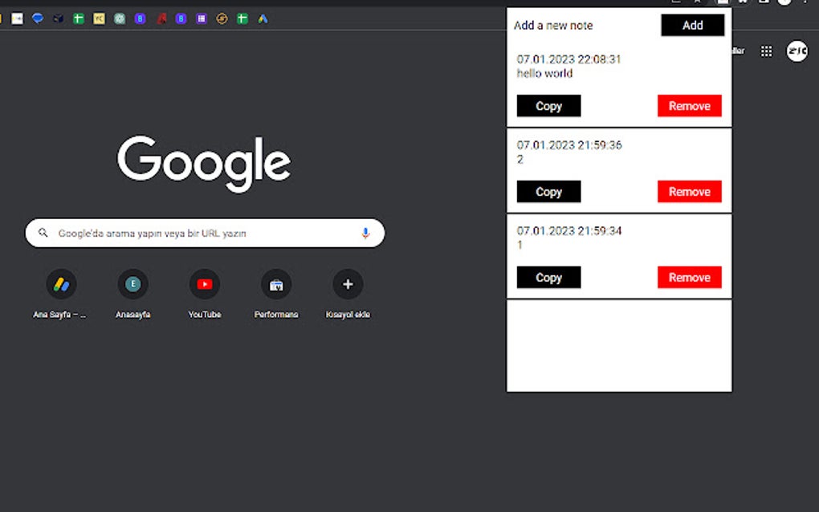Click the Add button in the notes popup
Viewport: 819px width, 512px height.
[x=692, y=25]
